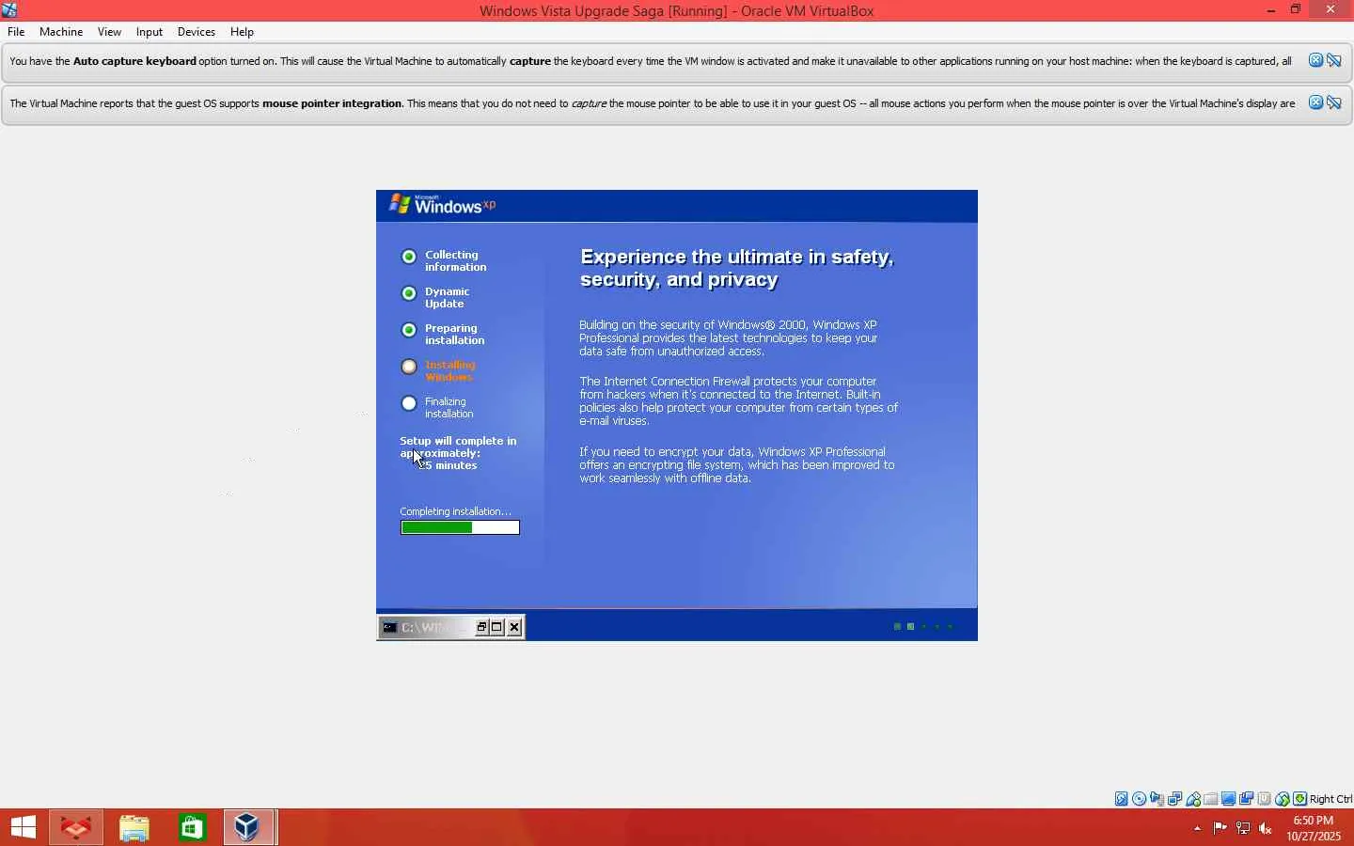Open the Help menu
The image size is (1354, 846).
click(x=242, y=32)
